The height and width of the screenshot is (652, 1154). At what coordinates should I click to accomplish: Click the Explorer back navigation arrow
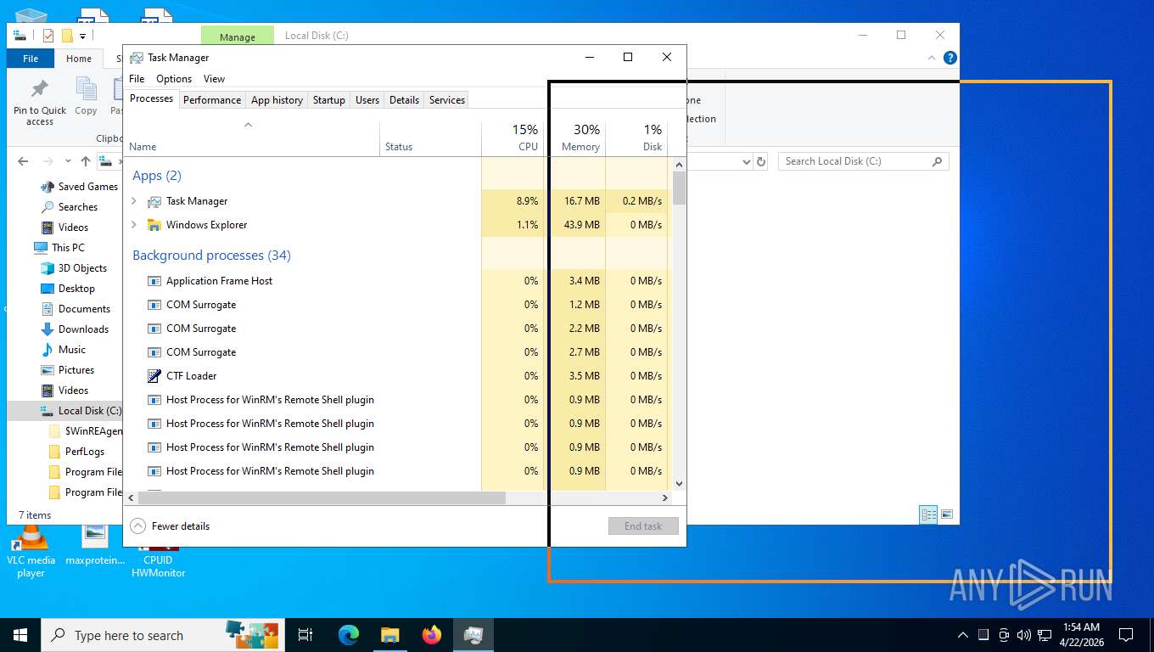(x=23, y=161)
